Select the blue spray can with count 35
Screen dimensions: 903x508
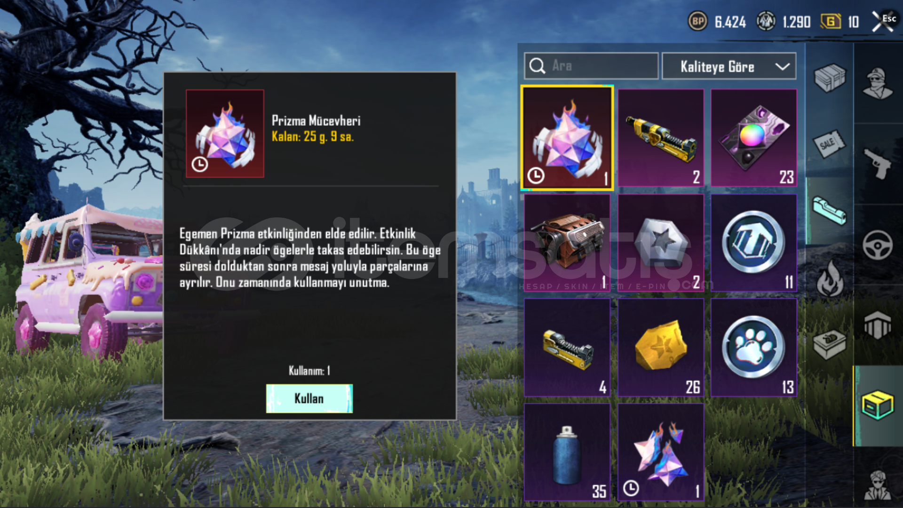(x=567, y=452)
